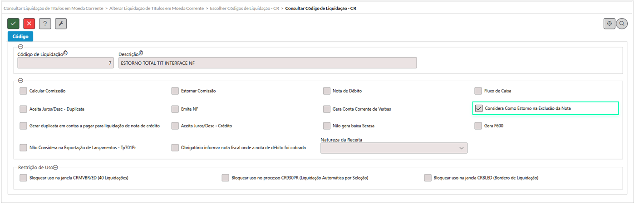Click the red cancel X button
The height and width of the screenshot is (204, 635).
pyautogui.click(x=29, y=24)
